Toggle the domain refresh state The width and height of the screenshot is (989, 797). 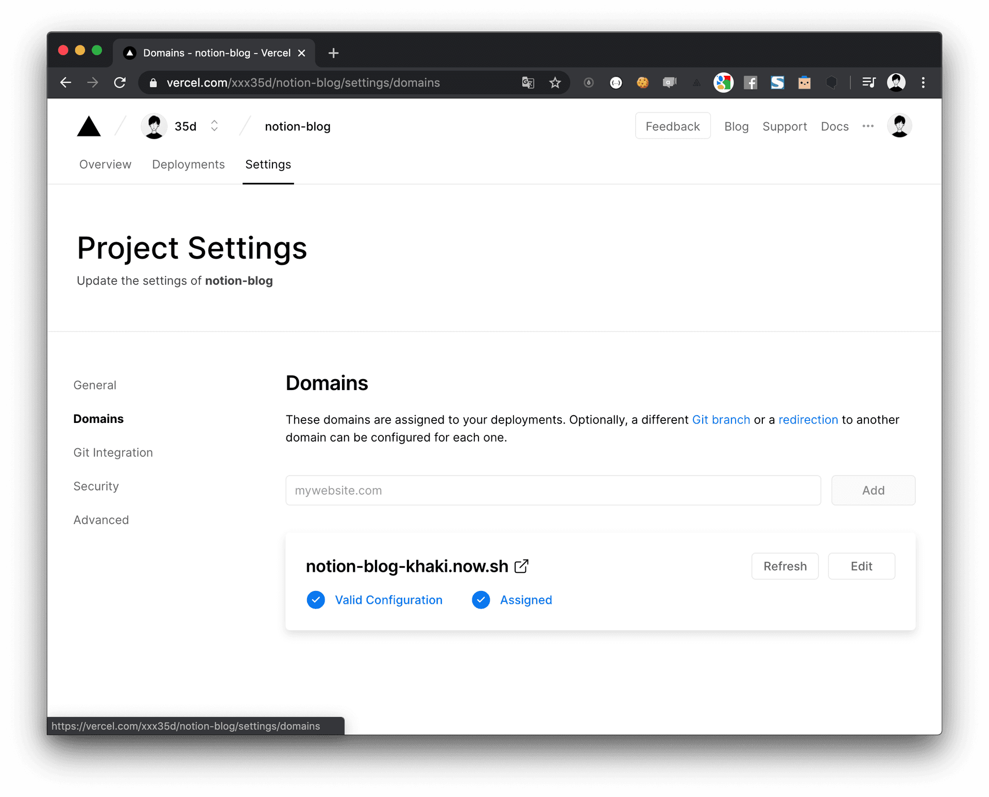(783, 566)
